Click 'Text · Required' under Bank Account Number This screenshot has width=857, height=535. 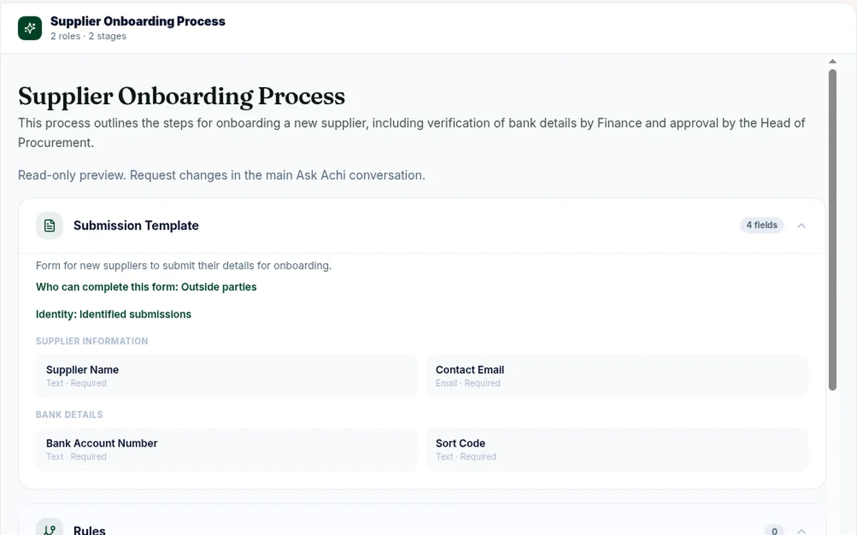click(76, 457)
